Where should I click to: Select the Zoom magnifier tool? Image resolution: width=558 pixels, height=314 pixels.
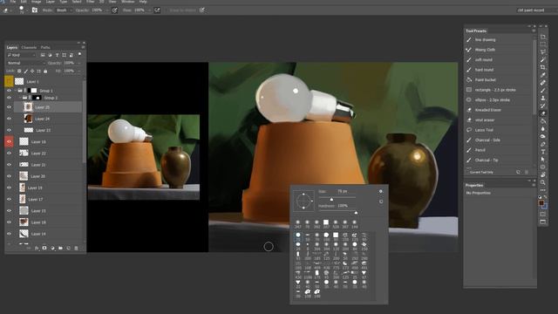542,182
